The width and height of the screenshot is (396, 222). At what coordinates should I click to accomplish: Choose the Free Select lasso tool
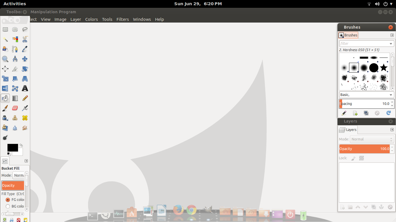tap(25, 29)
